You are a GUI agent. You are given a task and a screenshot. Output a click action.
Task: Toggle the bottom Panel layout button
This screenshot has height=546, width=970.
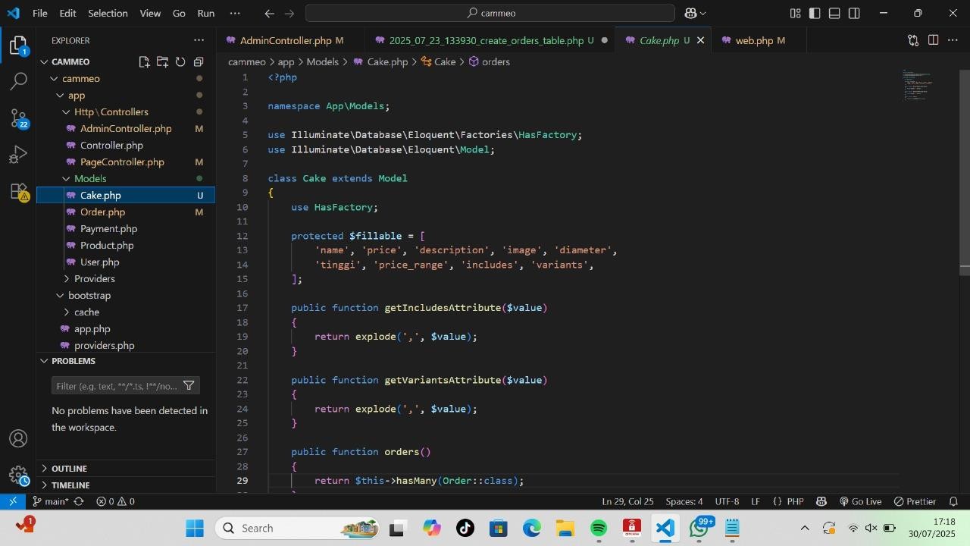tap(834, 14)
